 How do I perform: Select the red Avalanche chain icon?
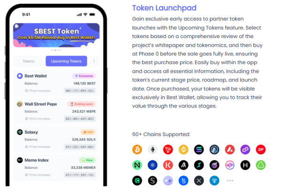[230, 149]
